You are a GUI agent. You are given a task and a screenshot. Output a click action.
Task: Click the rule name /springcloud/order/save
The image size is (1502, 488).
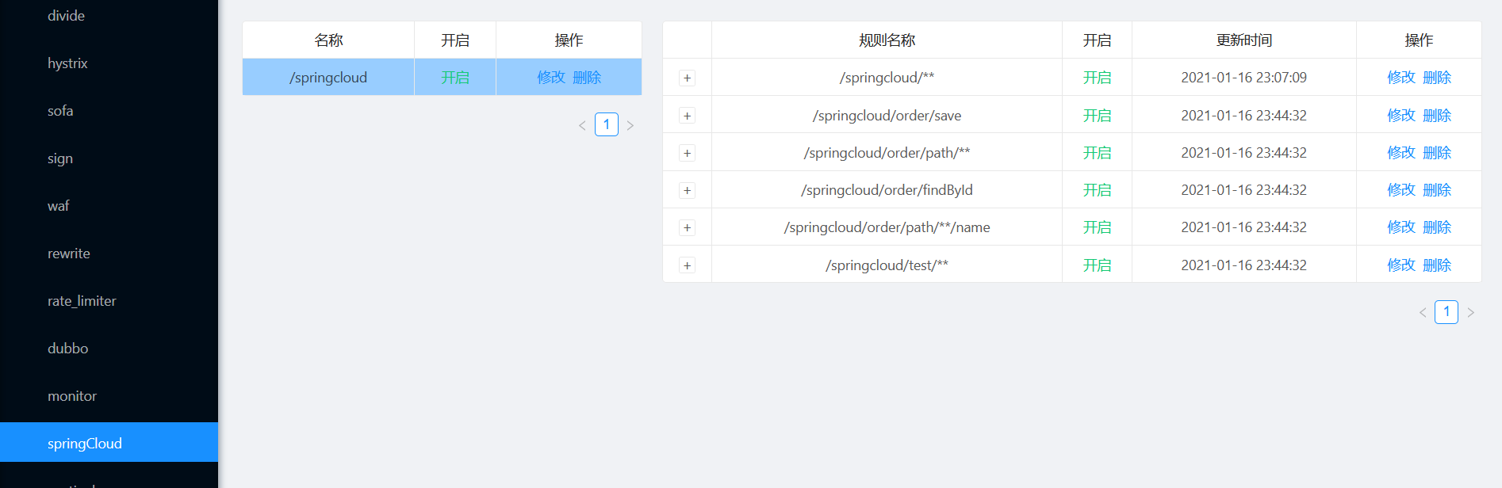[x=887, y=116]
